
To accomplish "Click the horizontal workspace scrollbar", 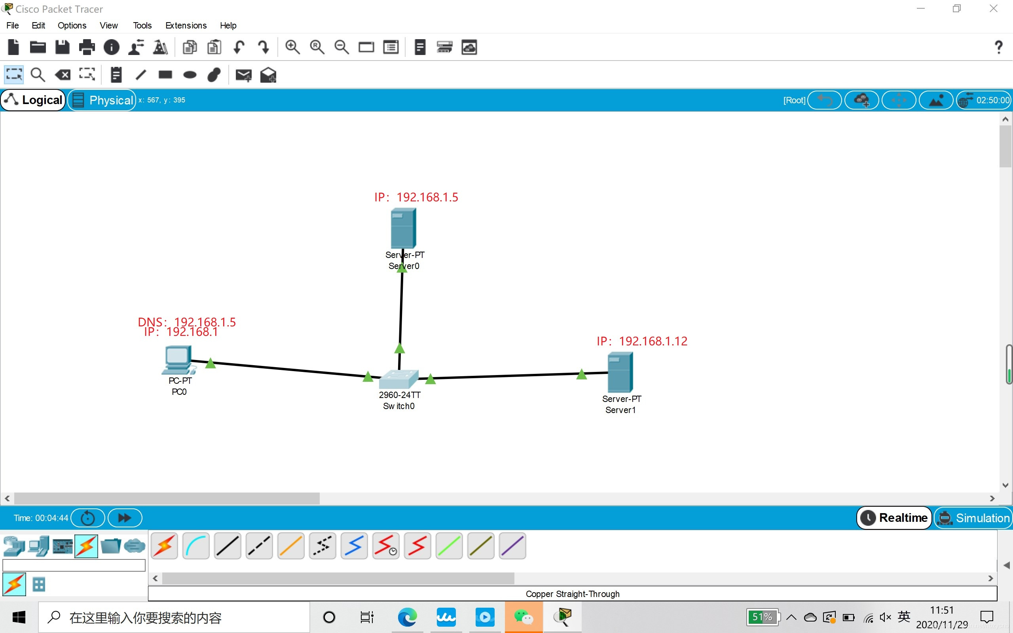I will 167,498.
